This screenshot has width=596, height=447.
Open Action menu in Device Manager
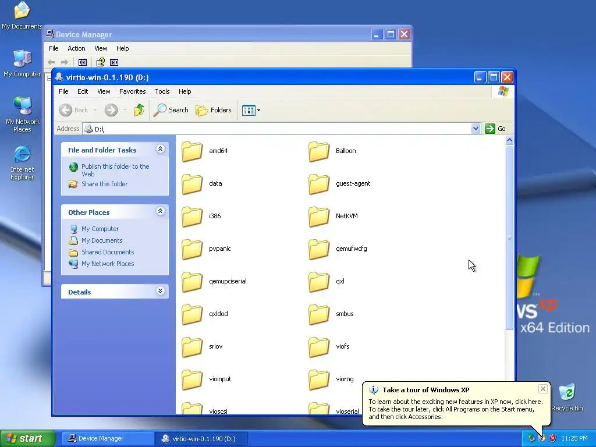(x=76, y=48)
